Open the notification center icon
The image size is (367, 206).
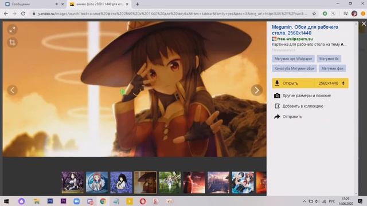point(360,201)
